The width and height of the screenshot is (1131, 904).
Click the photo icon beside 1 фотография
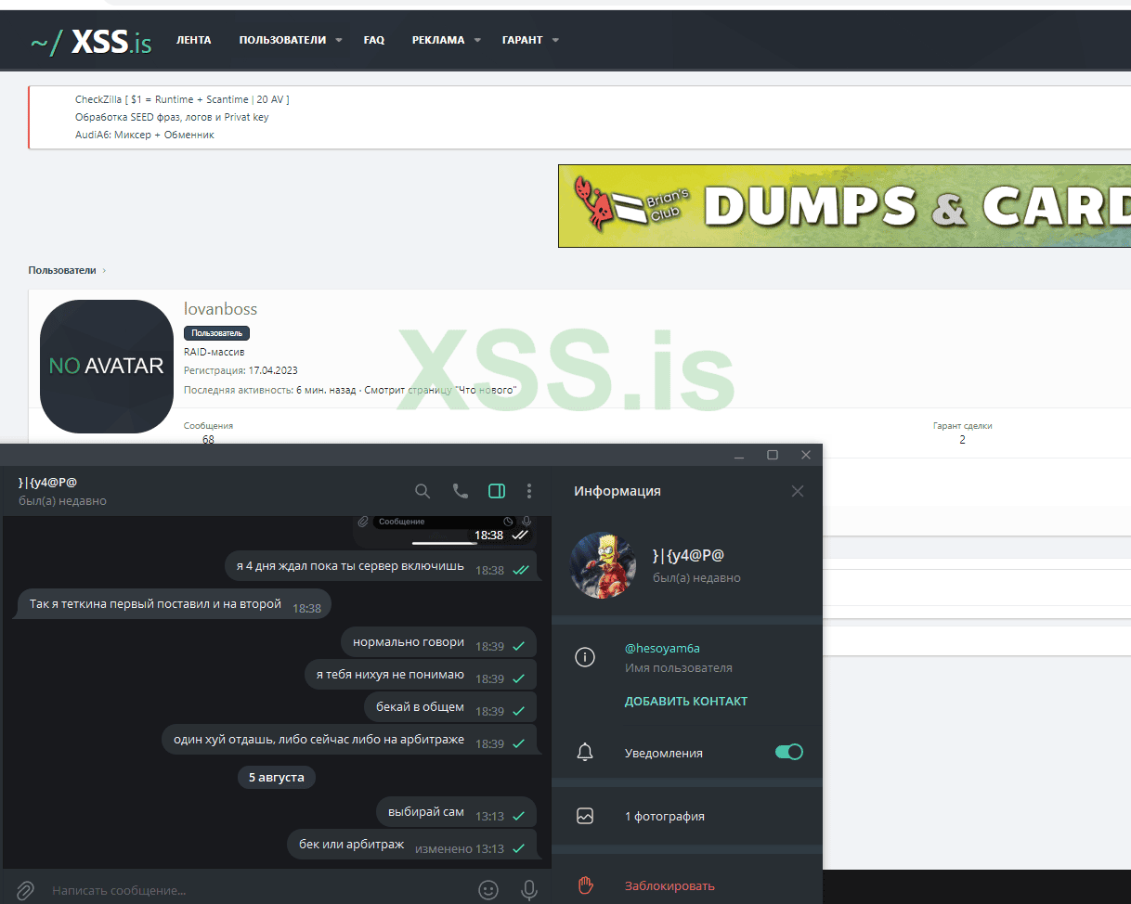585,817
